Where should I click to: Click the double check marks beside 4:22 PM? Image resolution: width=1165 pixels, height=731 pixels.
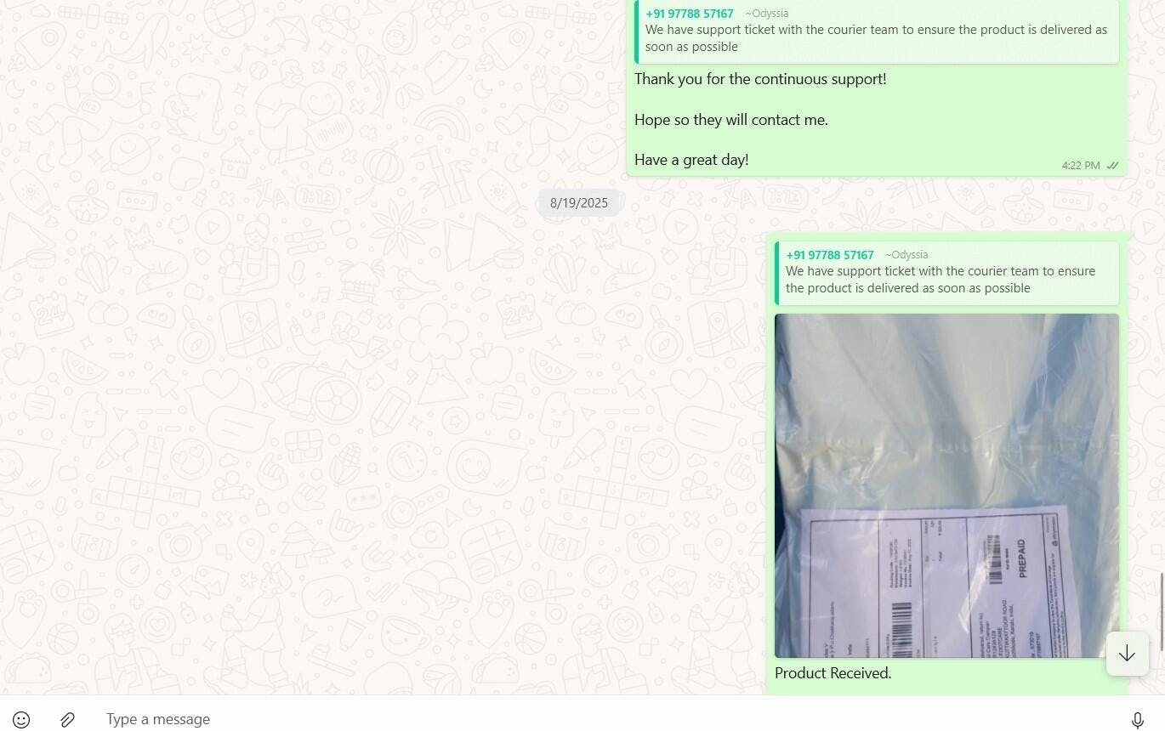[x=1112, y=166]
